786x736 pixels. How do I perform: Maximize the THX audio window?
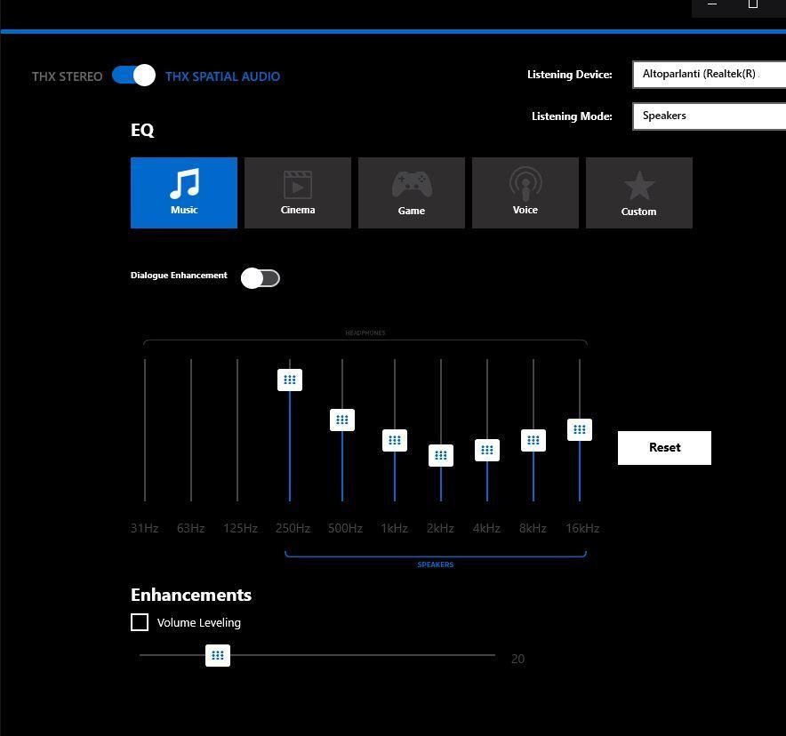coord(753,4)
